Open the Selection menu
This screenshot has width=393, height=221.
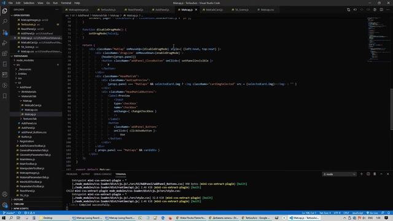coord(29,3)
